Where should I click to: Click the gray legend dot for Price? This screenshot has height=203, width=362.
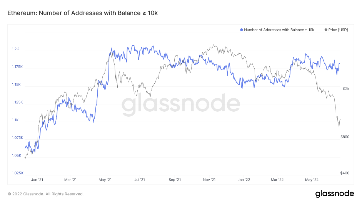pos(327,30)
